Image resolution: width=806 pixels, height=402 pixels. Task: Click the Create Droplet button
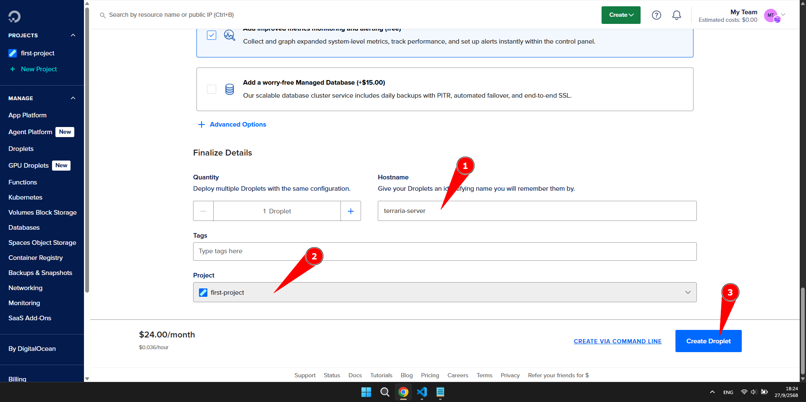[708, 341]
